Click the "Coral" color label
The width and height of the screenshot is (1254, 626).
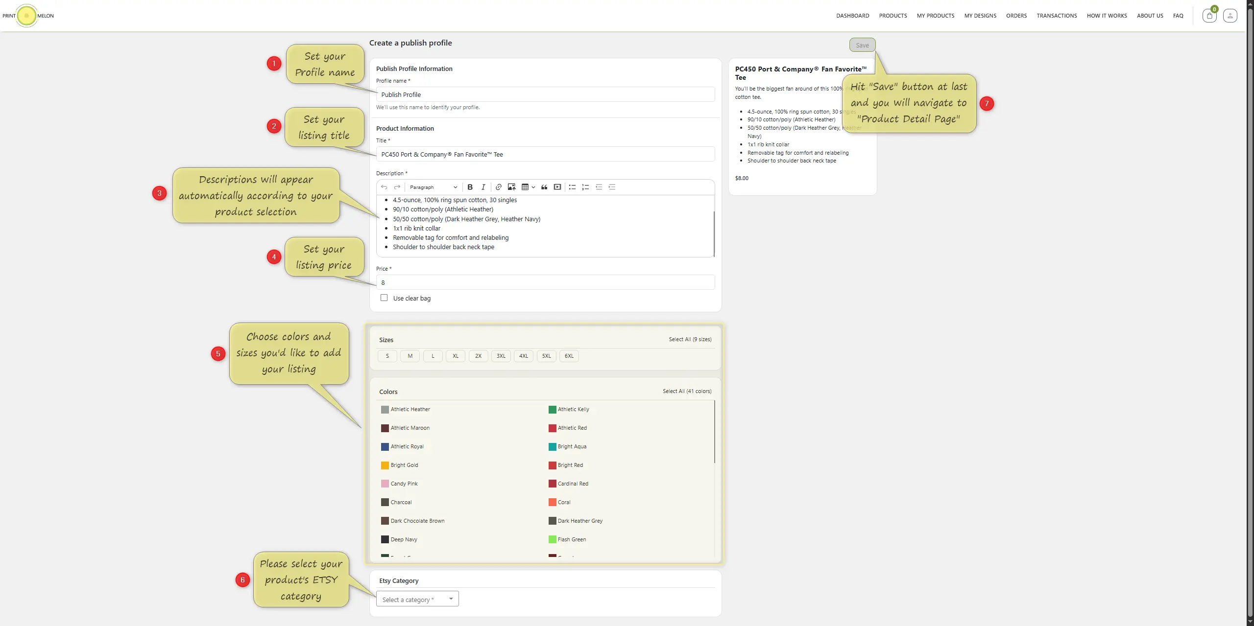tap(564, 502)
